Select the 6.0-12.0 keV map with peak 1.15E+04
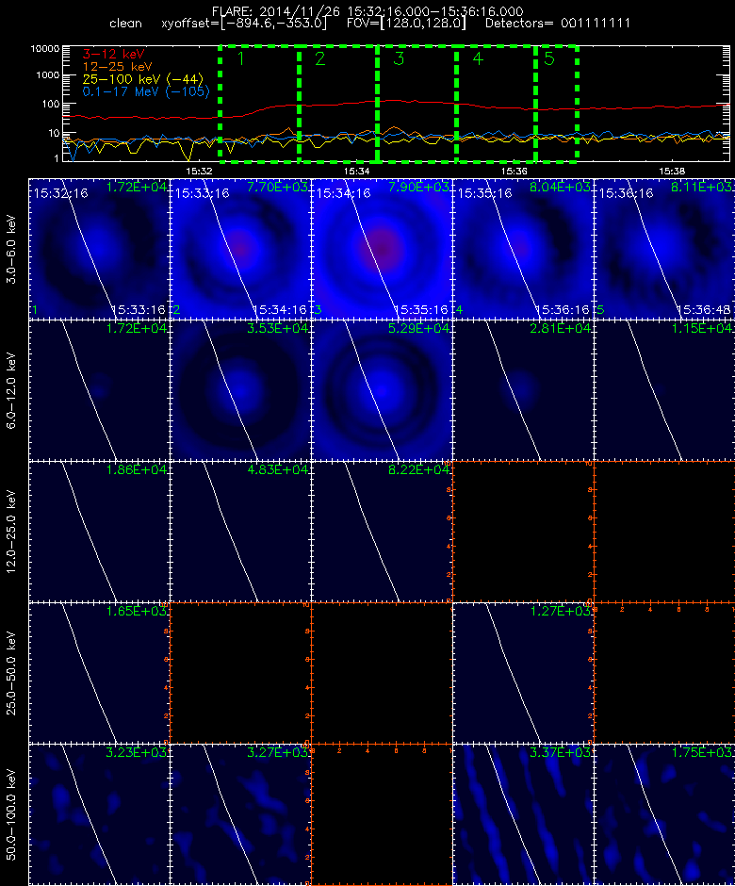This screenshot has height=886, width=735. coord(664,390)
